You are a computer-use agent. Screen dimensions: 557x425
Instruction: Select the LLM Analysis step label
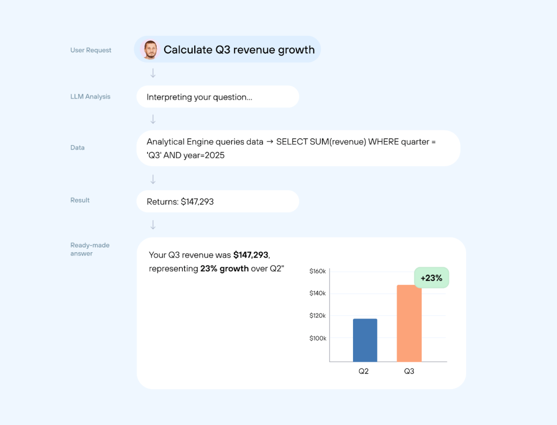click(x=90, y=97)
